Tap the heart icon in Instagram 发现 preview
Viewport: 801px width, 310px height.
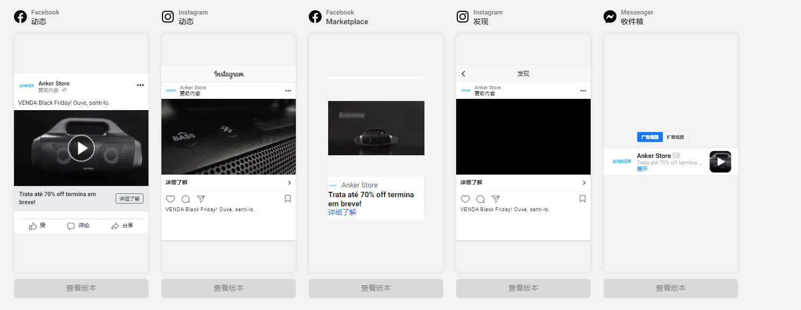[x=465, y=199]
